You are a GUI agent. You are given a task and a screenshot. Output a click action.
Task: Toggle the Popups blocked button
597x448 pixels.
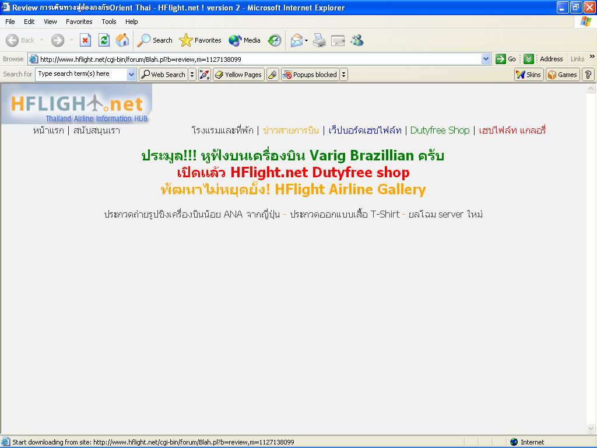310,75
